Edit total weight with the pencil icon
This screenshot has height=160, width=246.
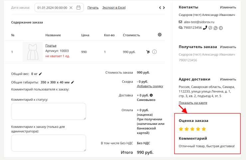[x=41, y=74]
